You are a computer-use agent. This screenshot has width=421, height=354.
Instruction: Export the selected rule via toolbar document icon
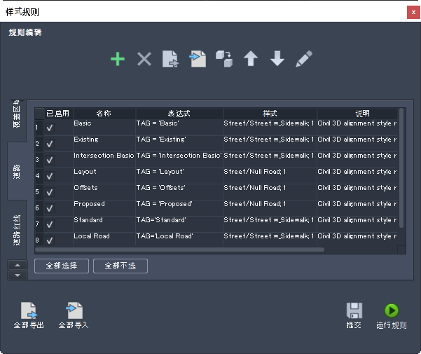(x=170, y=59)
